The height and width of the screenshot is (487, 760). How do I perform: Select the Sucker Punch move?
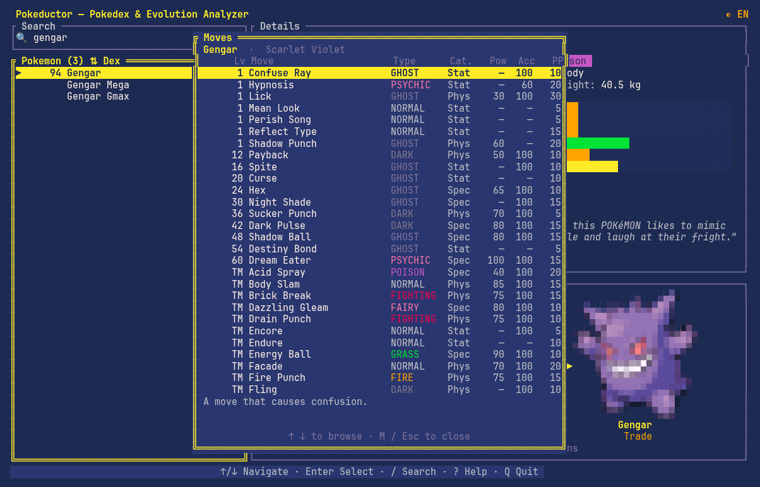[x=380, y=213]
